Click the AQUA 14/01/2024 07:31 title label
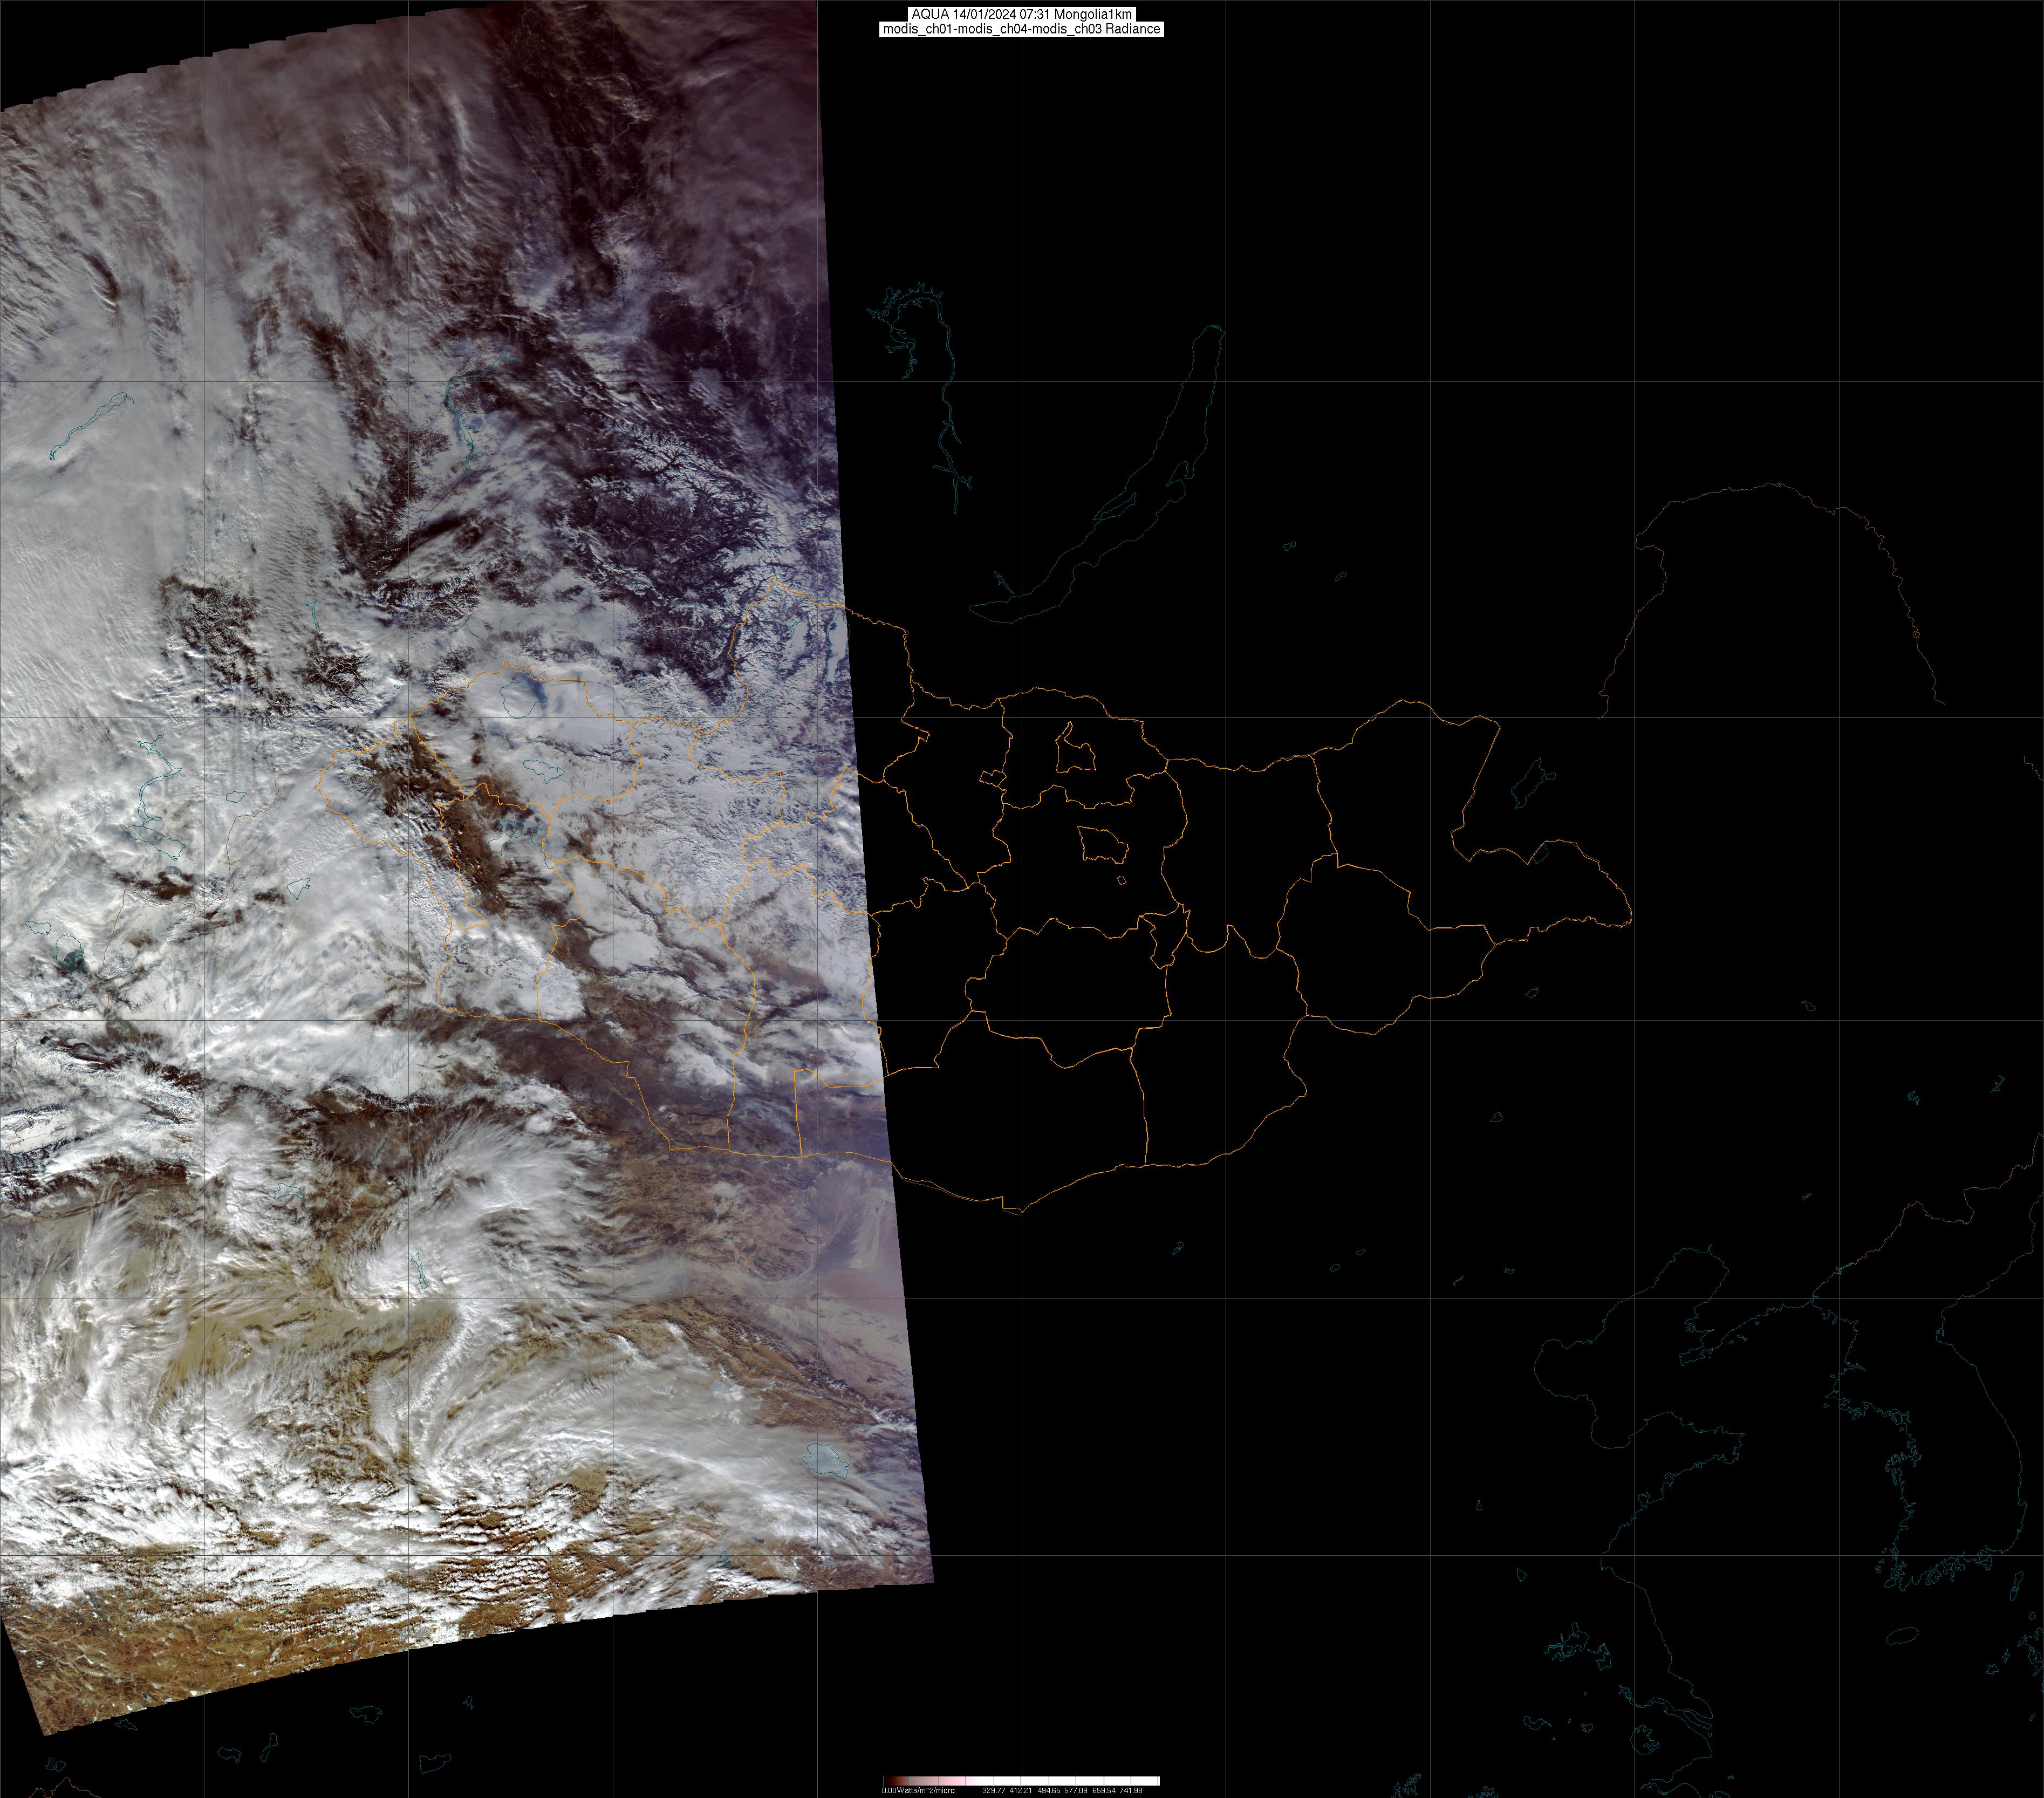Screen dimensions: 2044x1798 coord(1021,14)
